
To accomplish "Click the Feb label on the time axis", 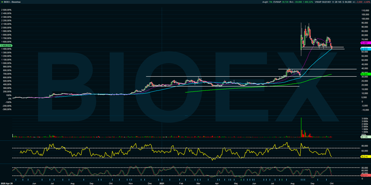I will coord(181,183).
